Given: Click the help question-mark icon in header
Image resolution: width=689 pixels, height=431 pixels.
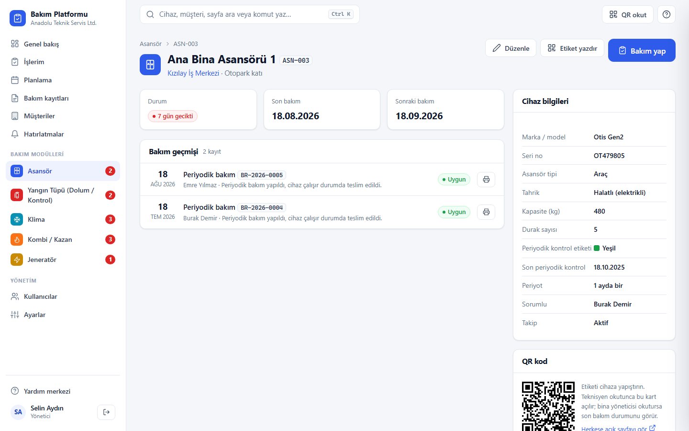Looking at the screenshot, I should [x=667, y=14].
